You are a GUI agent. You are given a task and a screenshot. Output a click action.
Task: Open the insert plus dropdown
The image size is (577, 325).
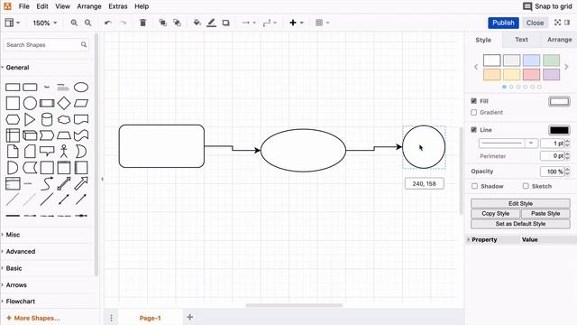[x=297, y=23]
